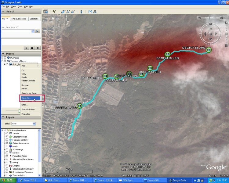
Task: Collapse the Places panel header
Action: 21,54
